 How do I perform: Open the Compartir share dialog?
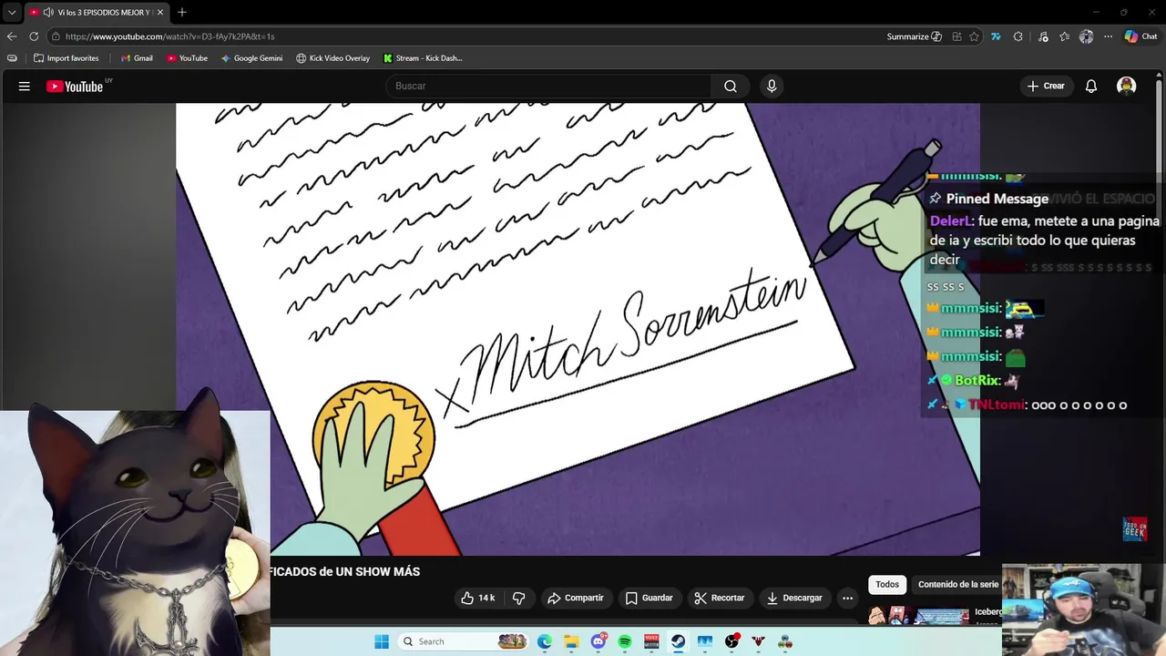(575, 598)
